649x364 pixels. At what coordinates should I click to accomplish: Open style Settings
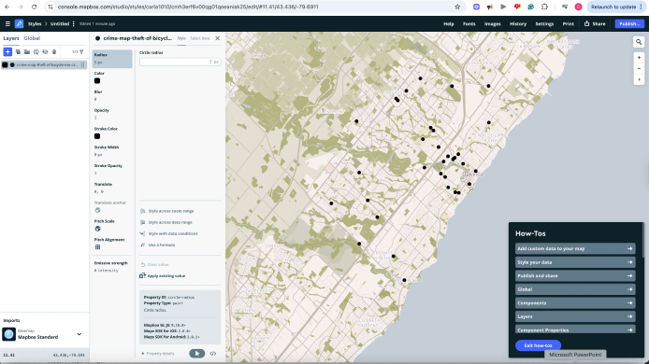pos(544,24)
